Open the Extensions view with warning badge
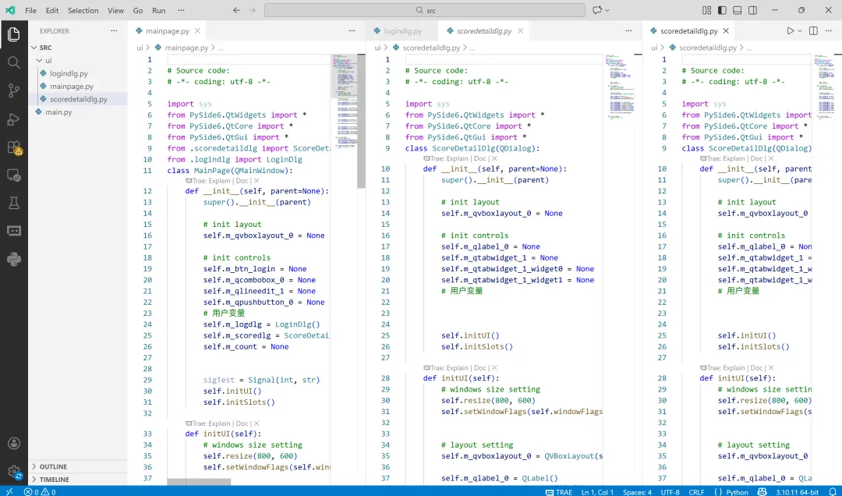Image resolution: width=842 pixels, height=496 pixels. coord(13,147)
